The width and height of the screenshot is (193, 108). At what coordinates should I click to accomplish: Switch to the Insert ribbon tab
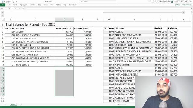click(x=15, y=5)
